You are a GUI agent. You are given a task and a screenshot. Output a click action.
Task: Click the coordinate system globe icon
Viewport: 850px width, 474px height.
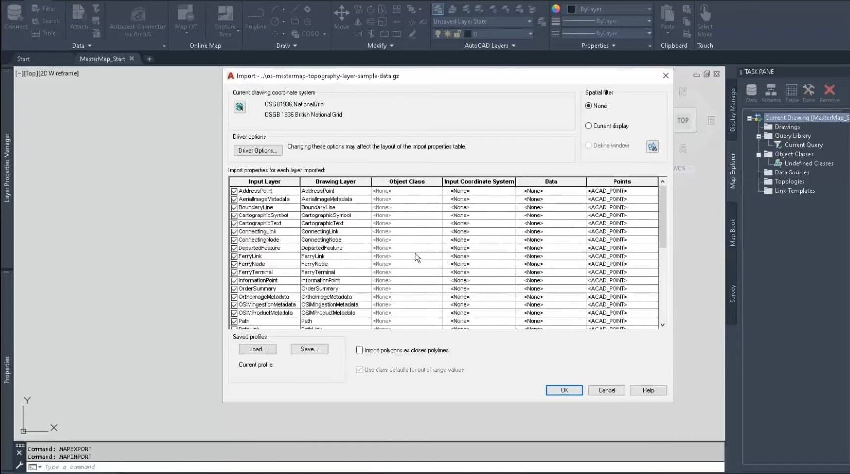click(240, 107)
